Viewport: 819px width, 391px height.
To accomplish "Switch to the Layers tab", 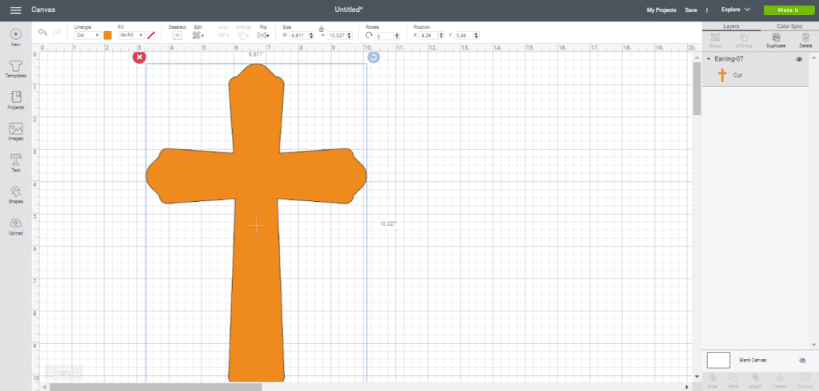I will coord(731,26).
